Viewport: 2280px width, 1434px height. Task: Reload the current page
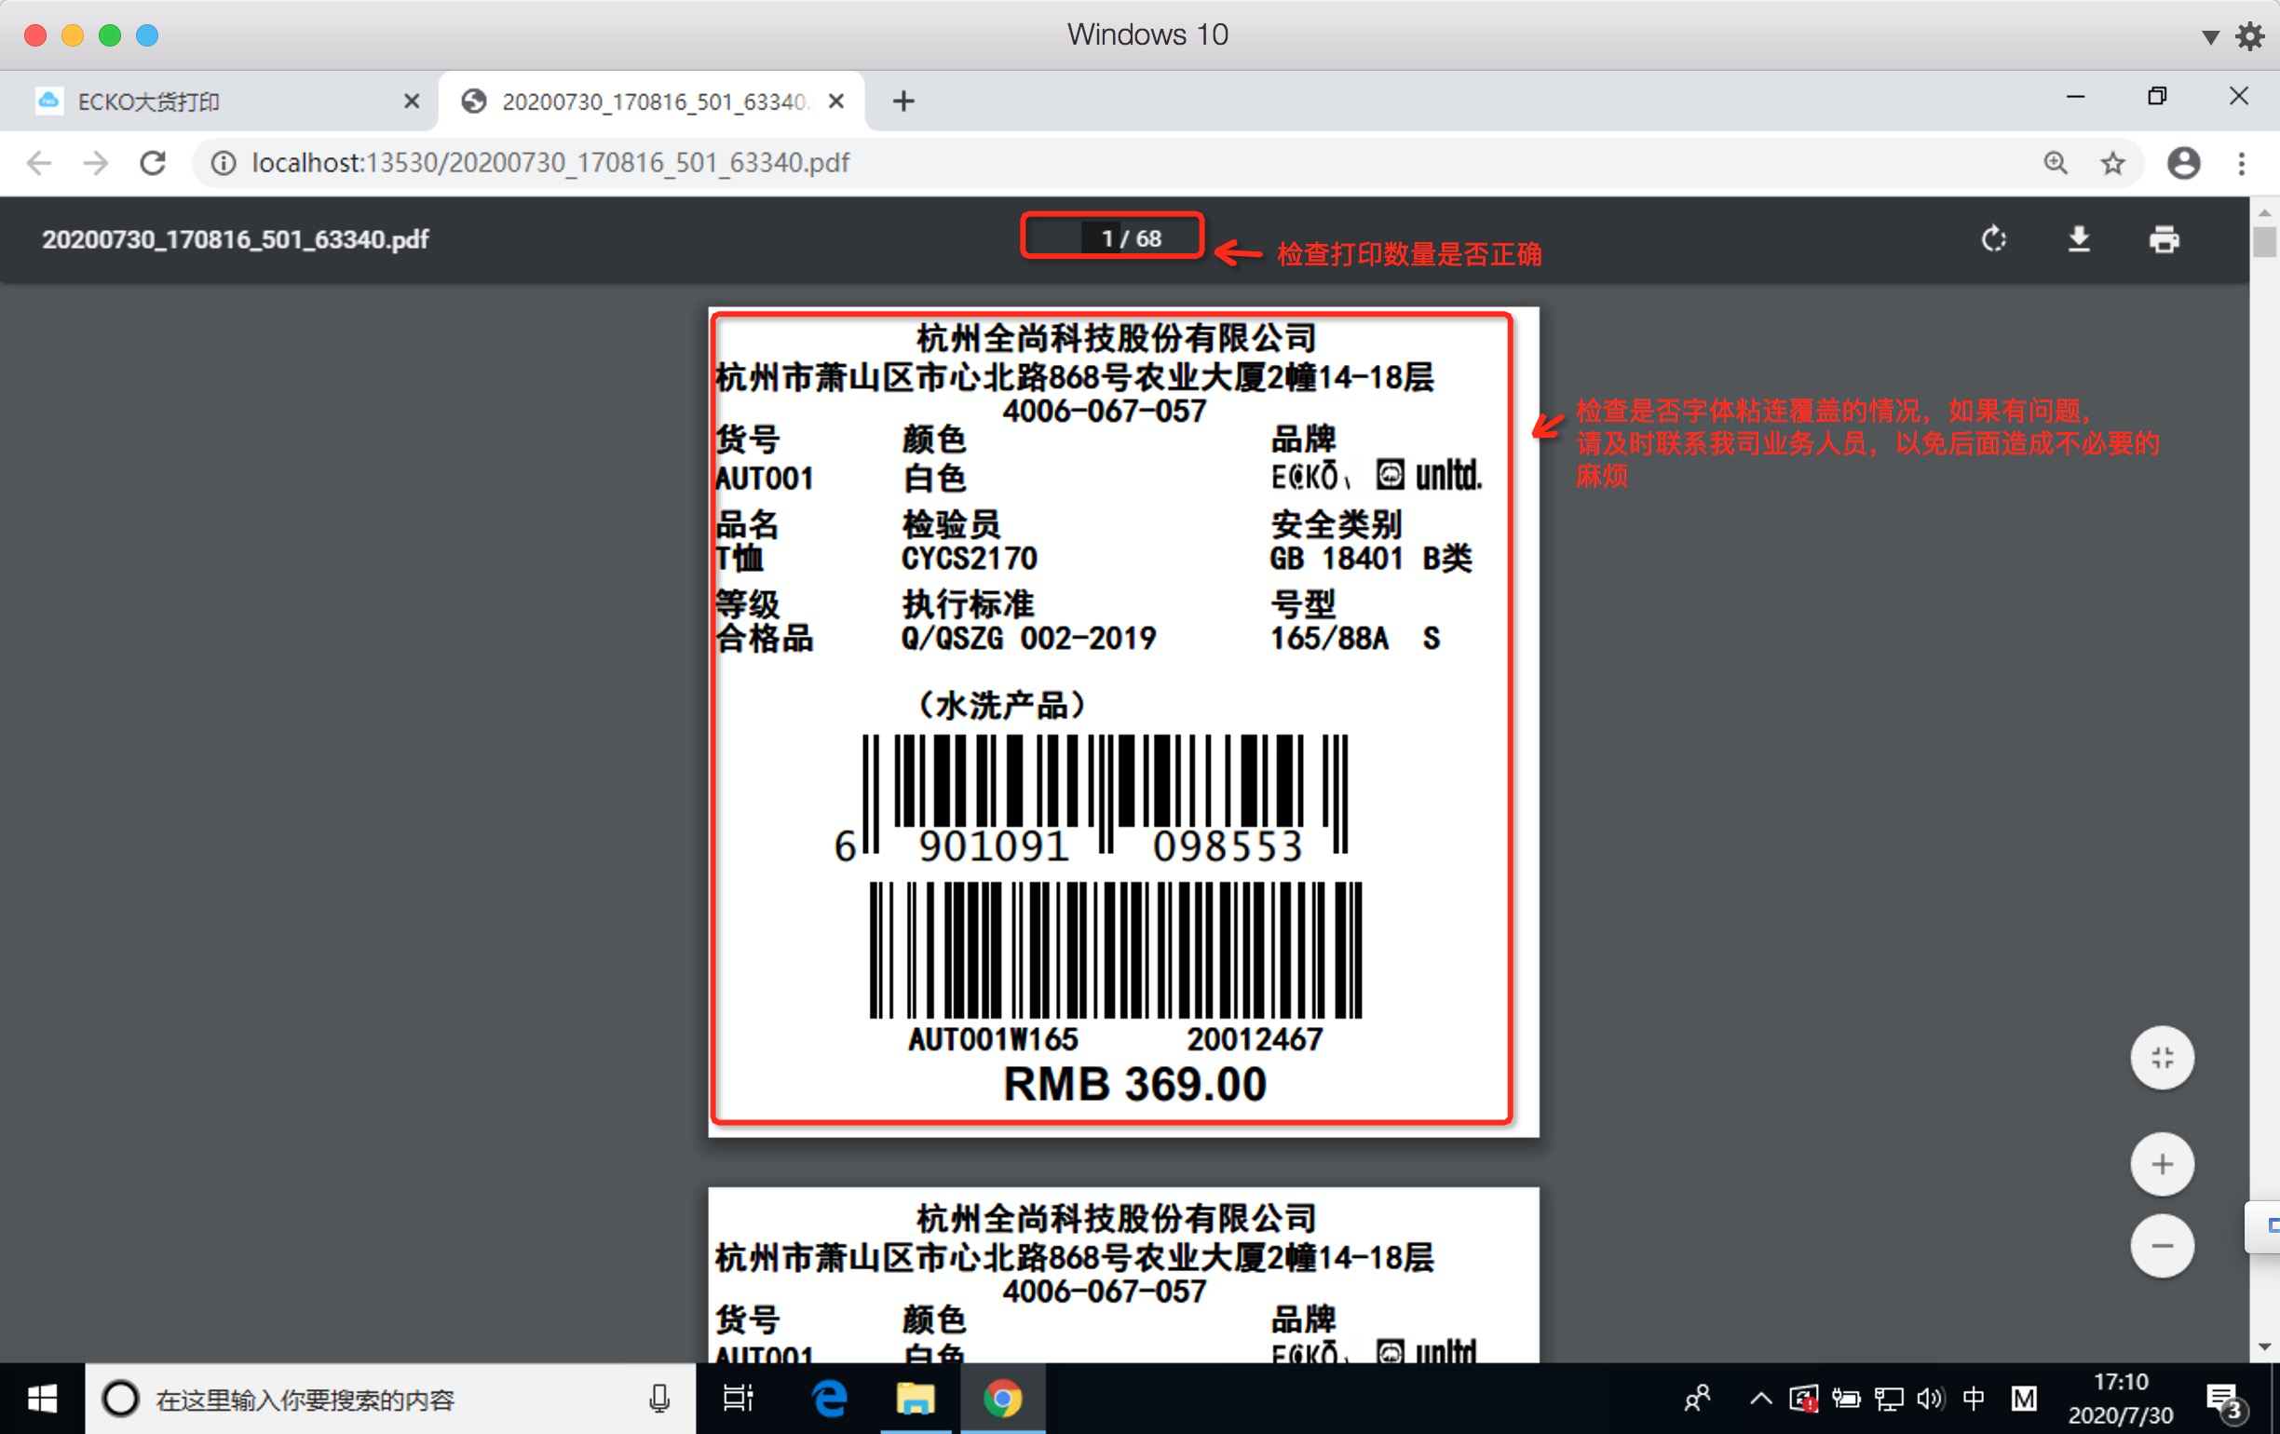(x=153, y=163)
